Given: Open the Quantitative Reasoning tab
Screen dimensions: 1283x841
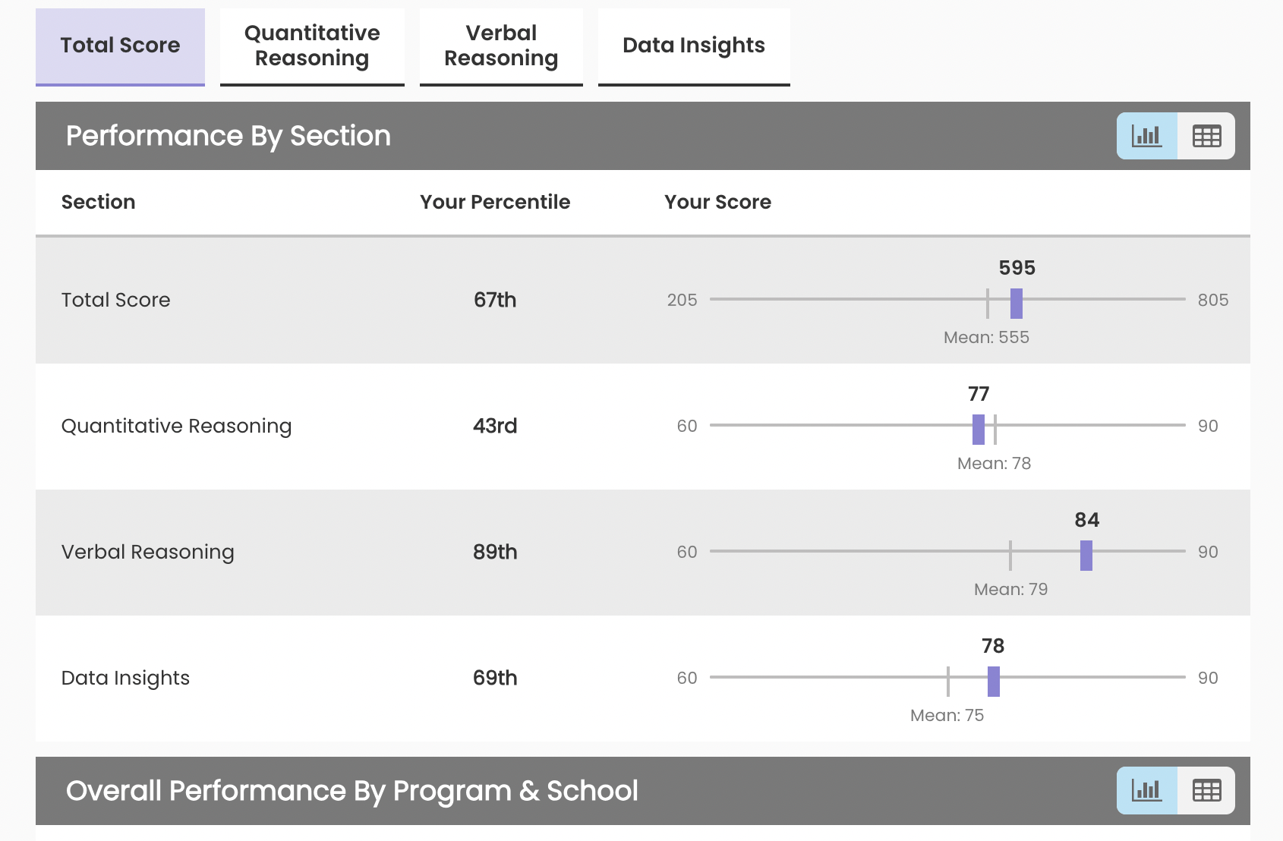Looking at the screenshot, I should click(312, 46).
